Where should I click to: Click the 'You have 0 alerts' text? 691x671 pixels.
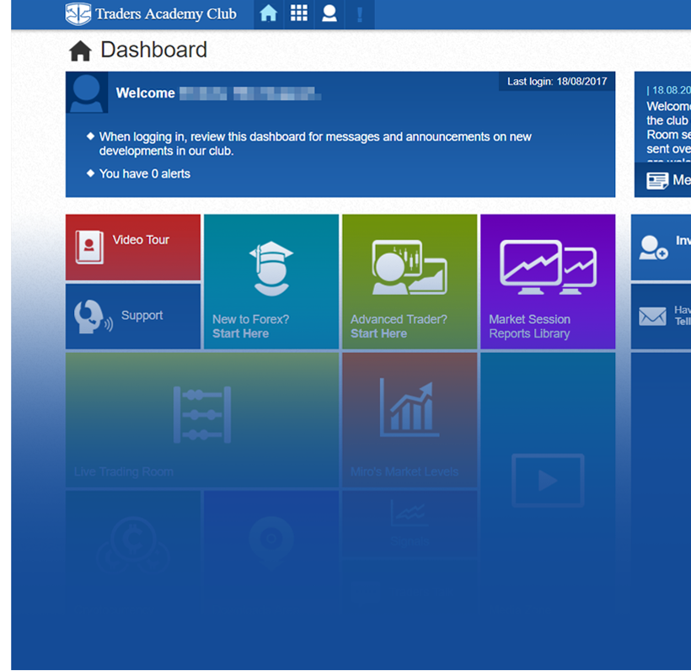point(145,174)
